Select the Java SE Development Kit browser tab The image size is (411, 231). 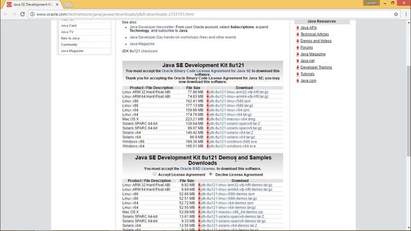(33, 4)
